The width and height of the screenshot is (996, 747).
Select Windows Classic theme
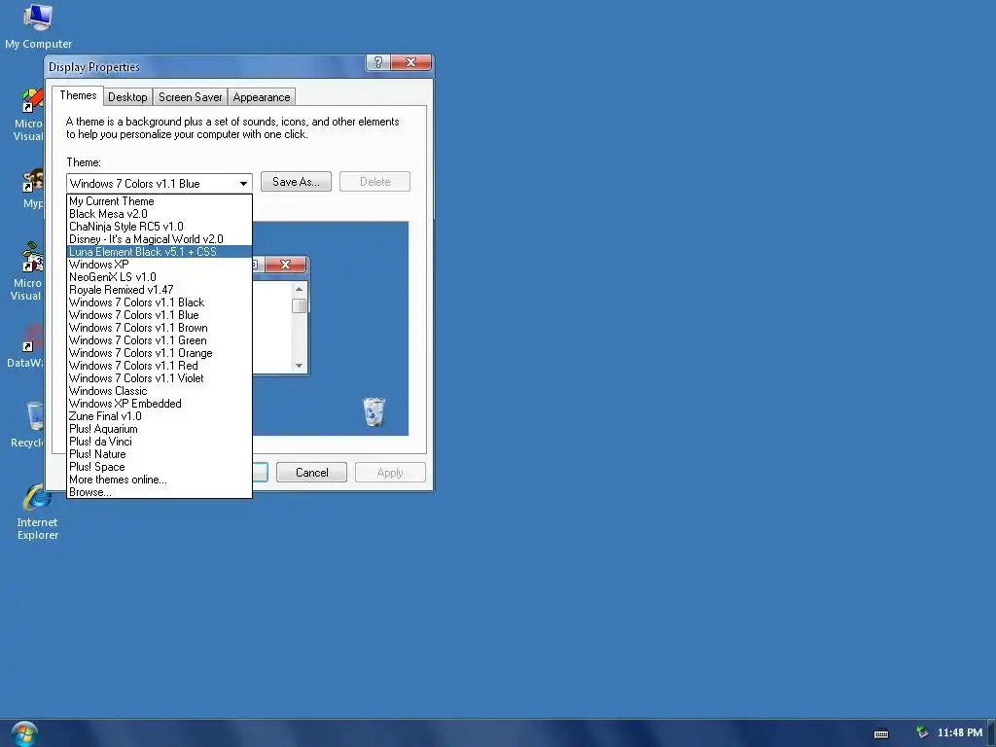tap(160, 391)
